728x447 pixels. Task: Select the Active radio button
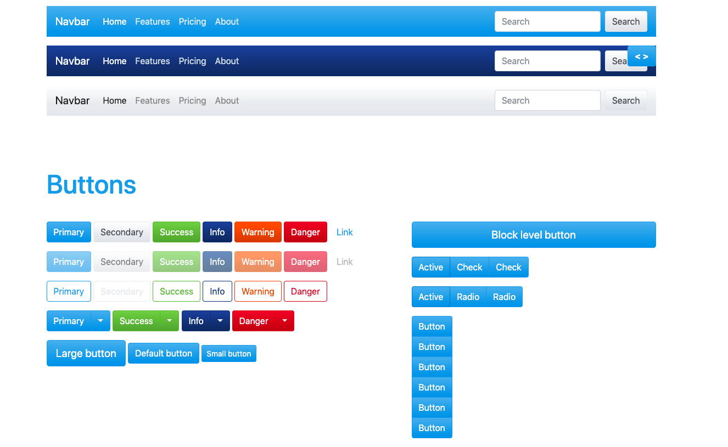click(431, 297)
